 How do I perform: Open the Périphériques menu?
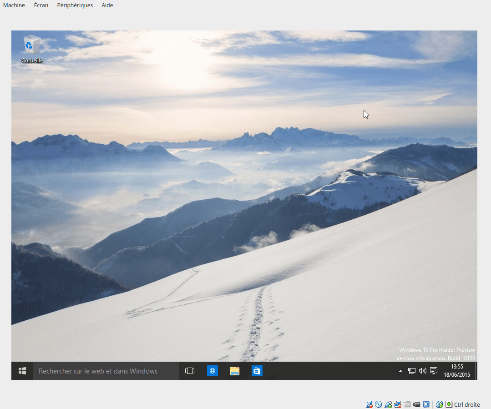click(75, 5)
